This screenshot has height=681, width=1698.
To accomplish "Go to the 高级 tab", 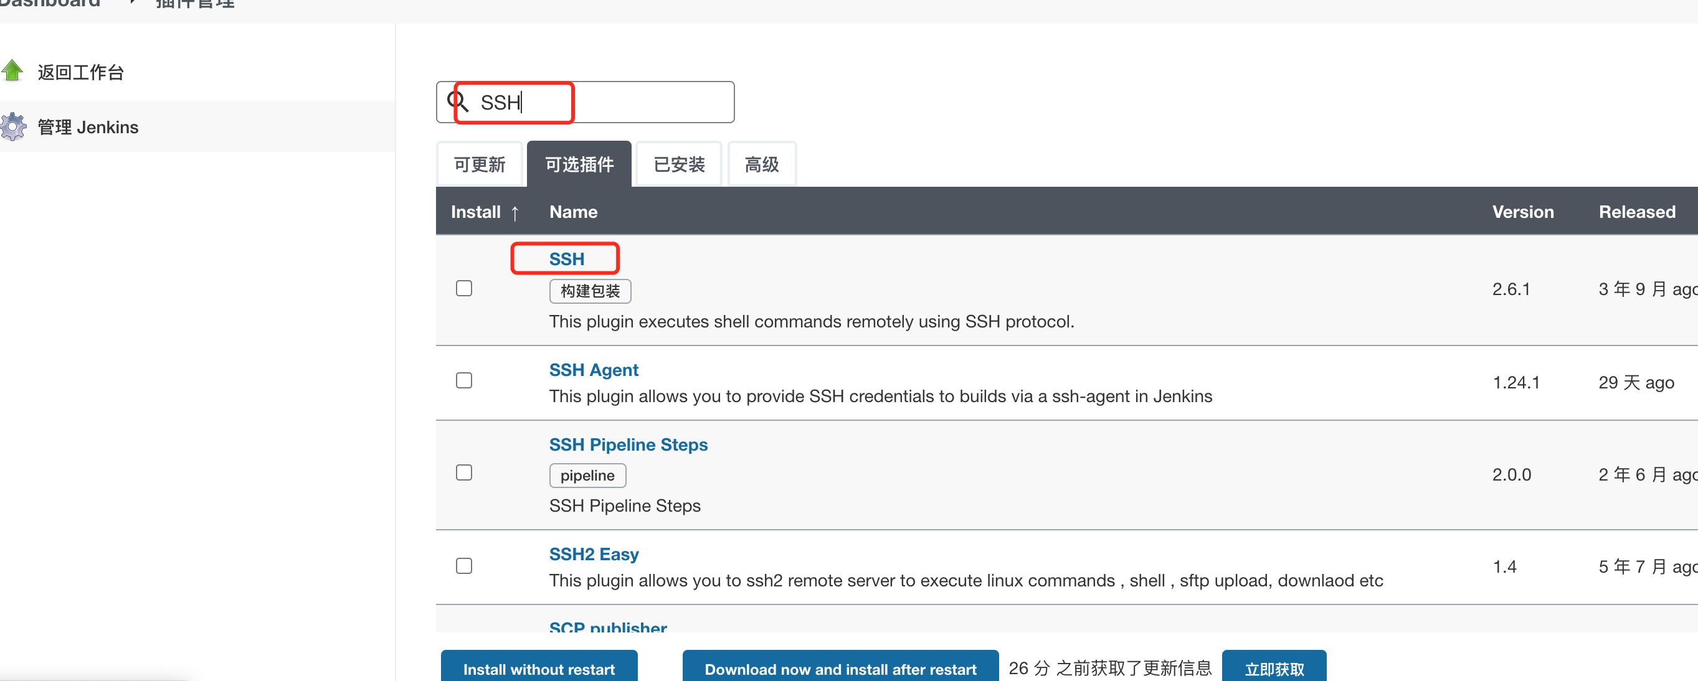I will point(761,164).
